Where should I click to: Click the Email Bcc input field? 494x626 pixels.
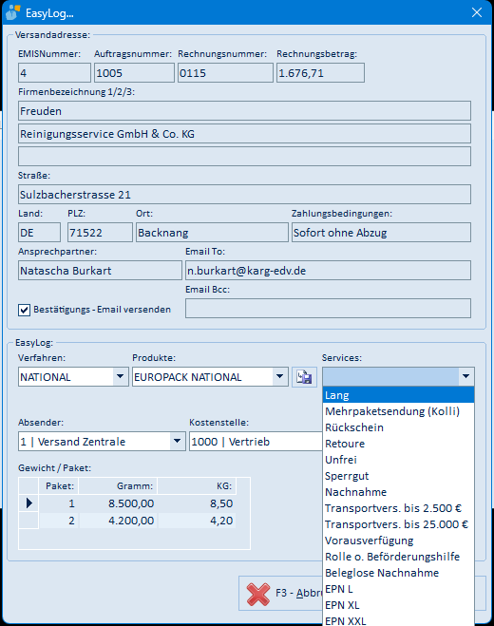tap(328, 309)
